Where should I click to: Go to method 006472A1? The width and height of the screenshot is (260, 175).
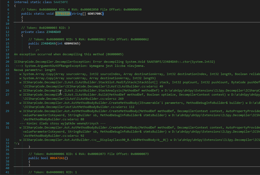(x=57, y=158)
